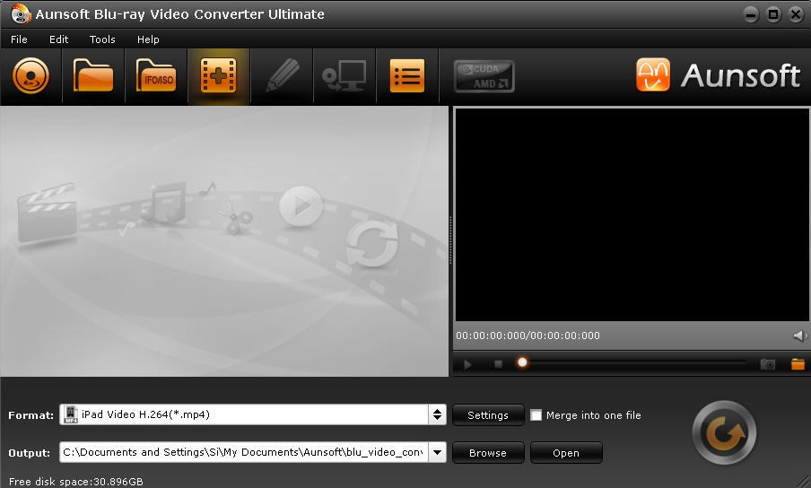This screenshot has width=811, height=488.
Task: Close the converter window
Action: 797,14
